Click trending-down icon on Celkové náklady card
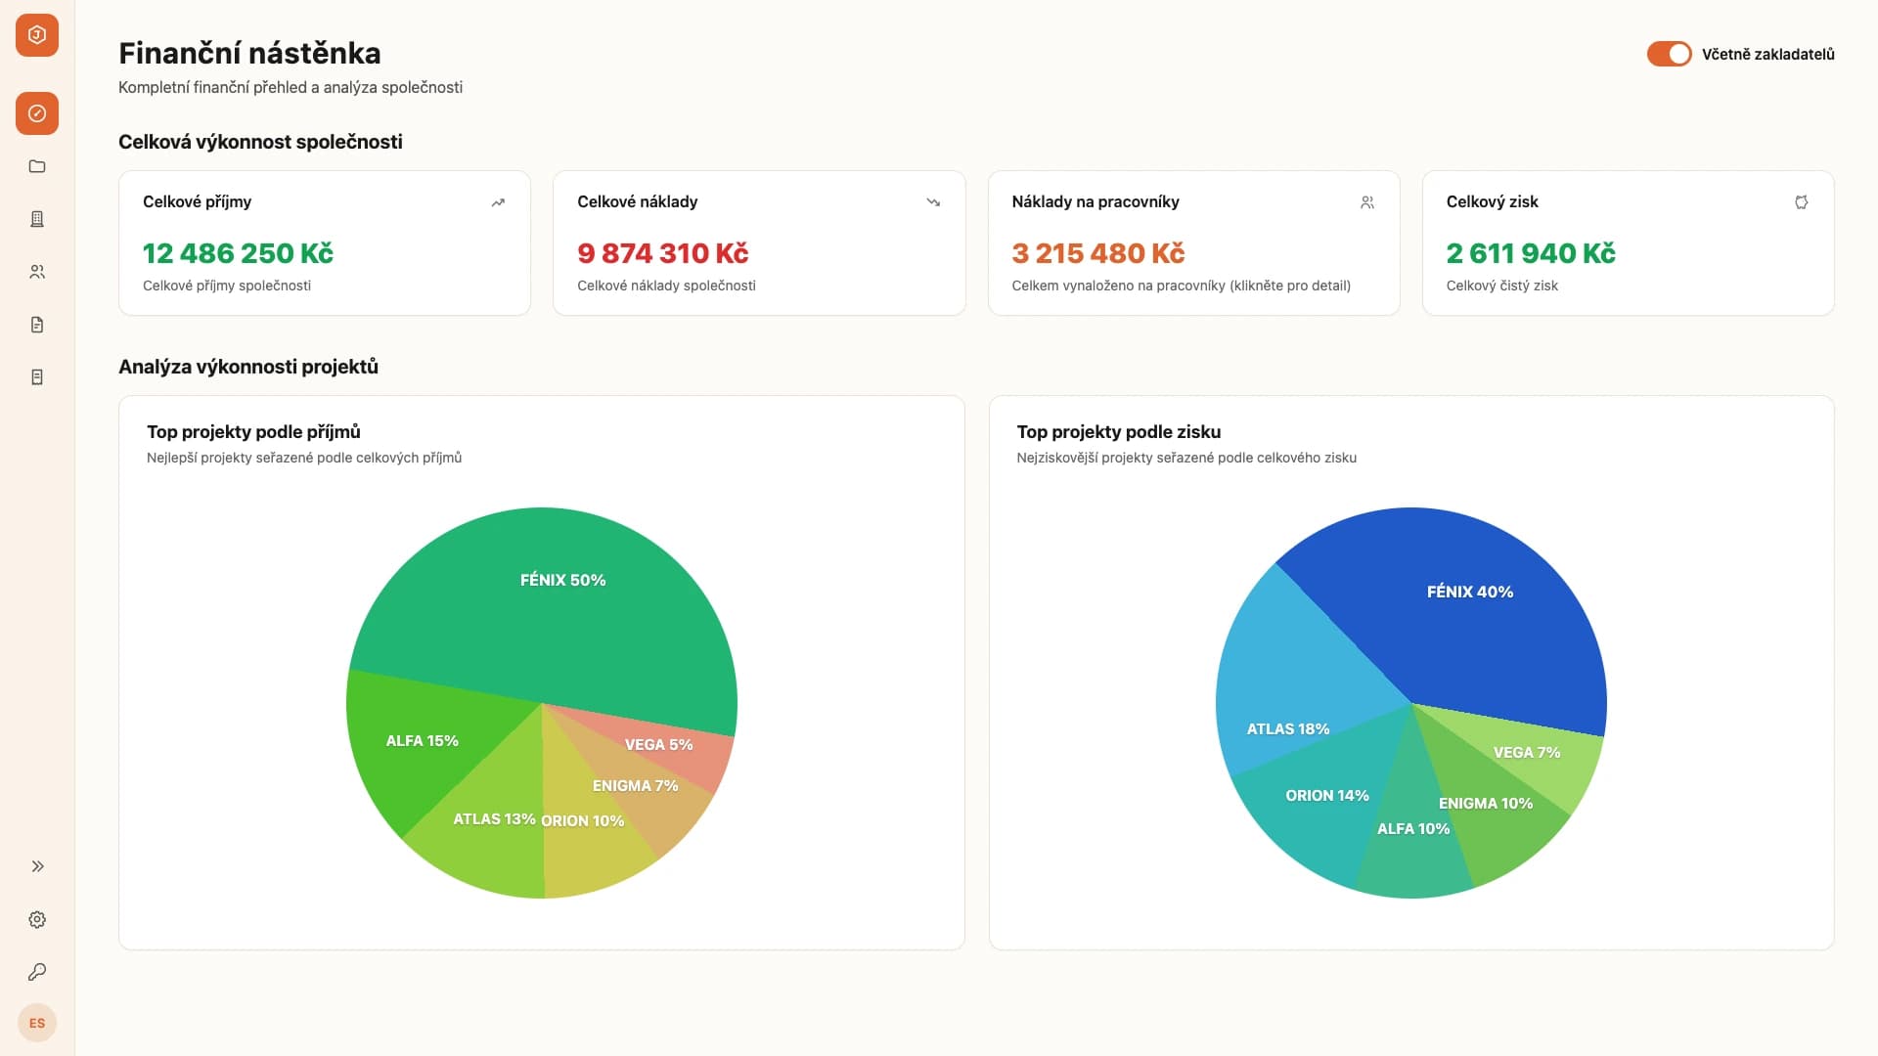Image resolution: width=1878 pixels, height=1056 pixels. [x=933, y=202]
